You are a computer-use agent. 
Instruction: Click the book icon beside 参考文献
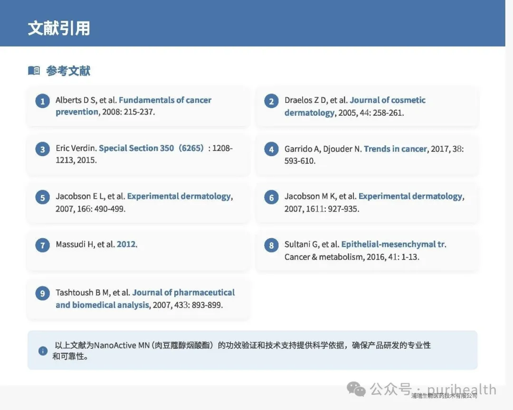coord(34,71)
